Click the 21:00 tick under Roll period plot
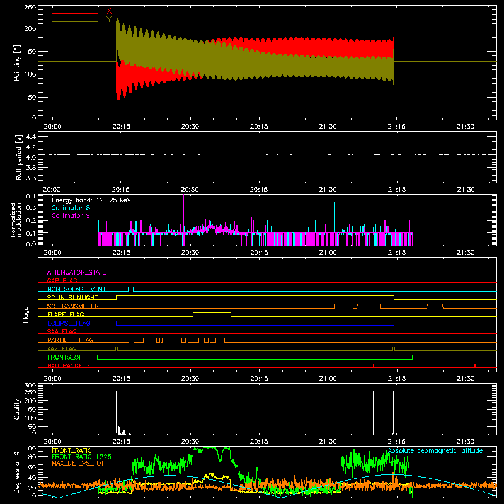 point(328,190)
